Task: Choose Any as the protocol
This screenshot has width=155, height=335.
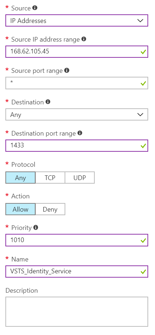Action: tap(20, 178)
